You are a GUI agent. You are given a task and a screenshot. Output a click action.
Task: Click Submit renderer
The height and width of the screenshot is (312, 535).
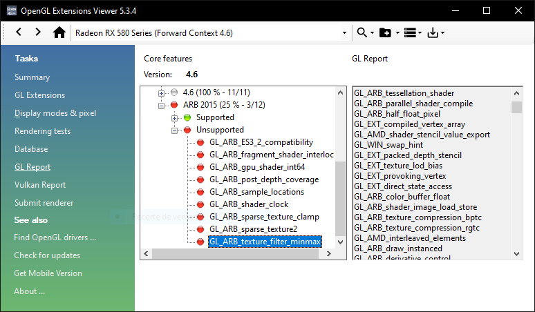click(44, 203)
